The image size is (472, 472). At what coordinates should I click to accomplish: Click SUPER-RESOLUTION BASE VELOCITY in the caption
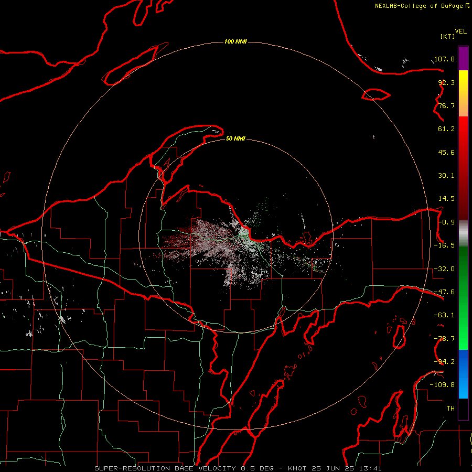pos(165,468)
